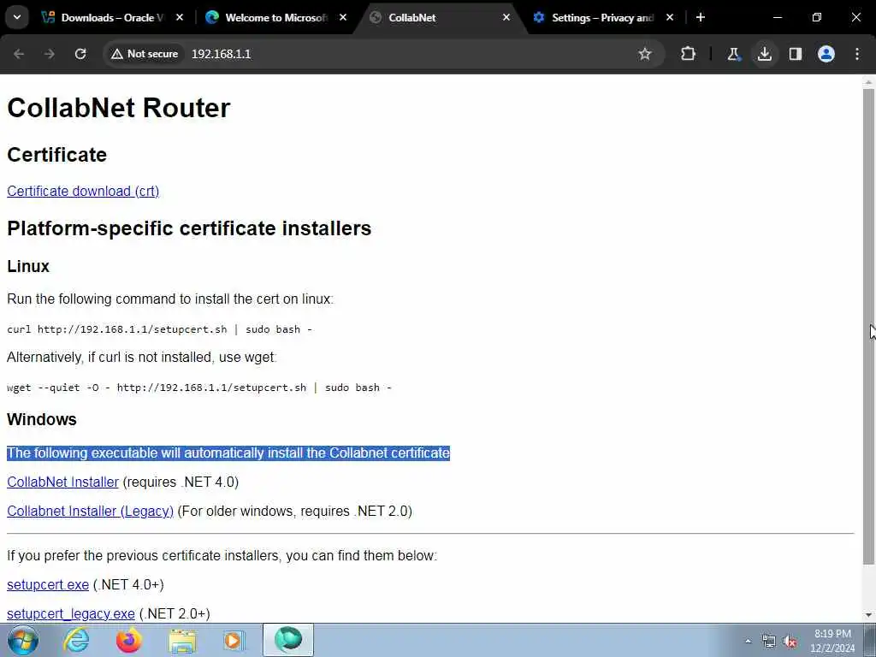Open Windows Media Player taskbar icon
Image resolution: width=876 pixels, height=657 pixels.
234,640
